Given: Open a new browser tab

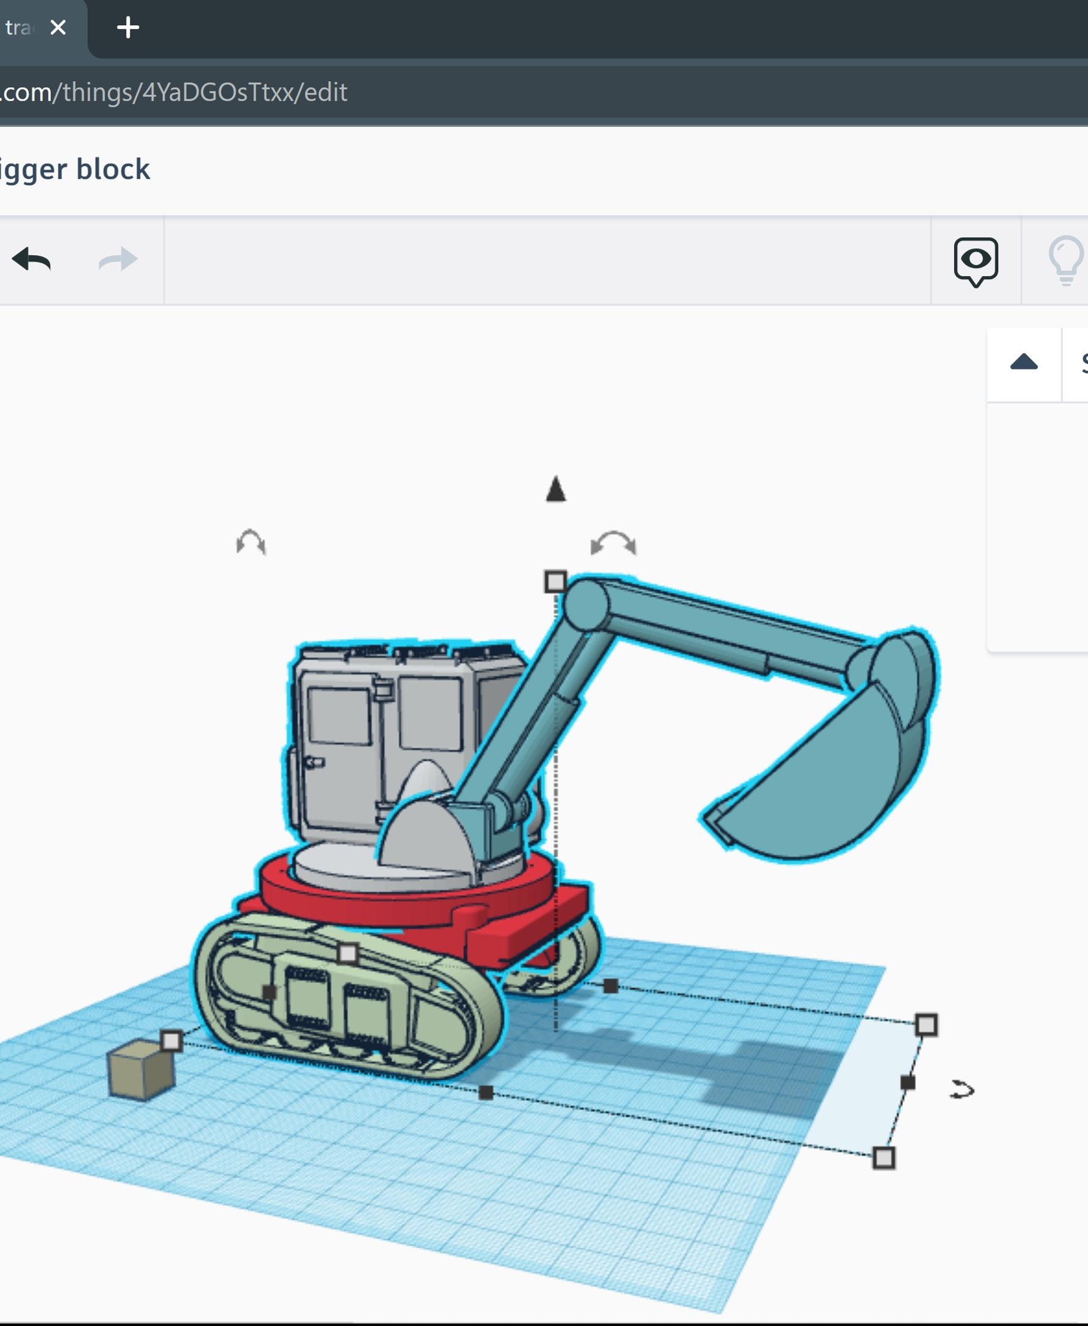Looking at the screenshot, I should (128, 28).
